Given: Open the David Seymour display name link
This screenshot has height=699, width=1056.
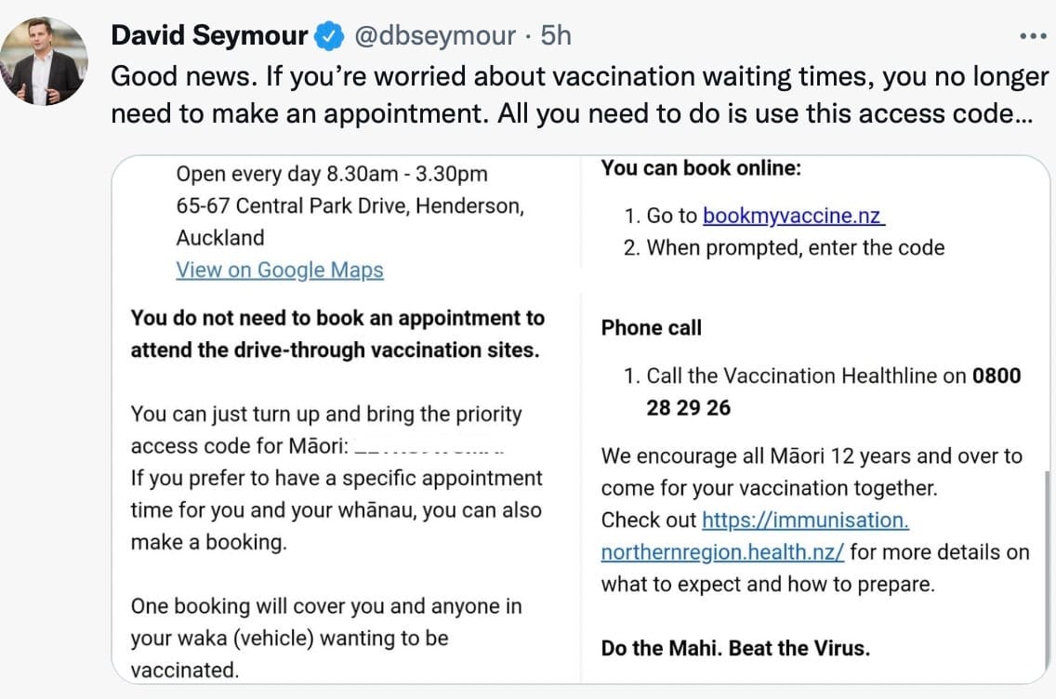Looking at the screenshot, I should click(x=209, y=36).
